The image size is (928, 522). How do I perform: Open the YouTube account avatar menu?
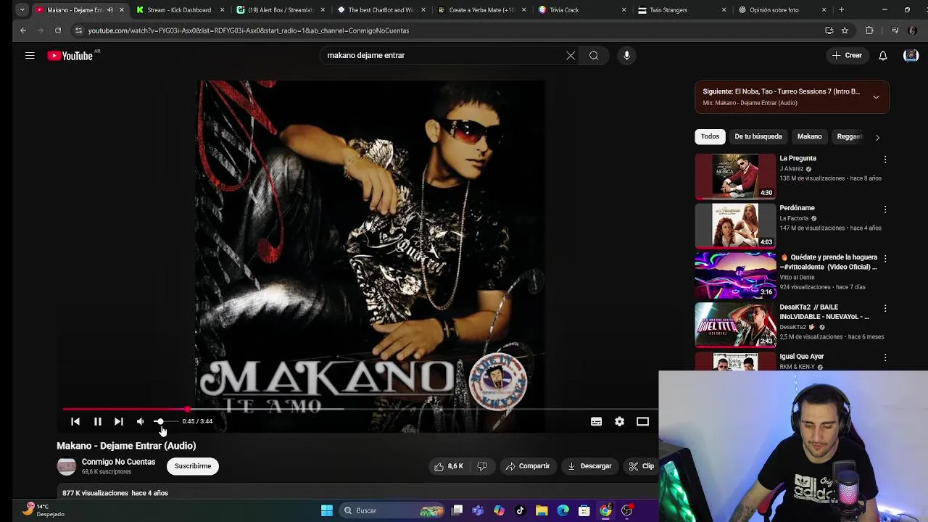pyautogui.click(x=911, y=55)
